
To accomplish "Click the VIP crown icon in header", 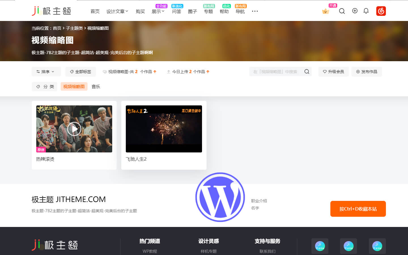I will pyautogui.click(x=325, y=11).
